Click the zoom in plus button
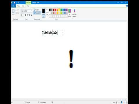The width and height of the screenshot is (139, 104). coord(127,102)
